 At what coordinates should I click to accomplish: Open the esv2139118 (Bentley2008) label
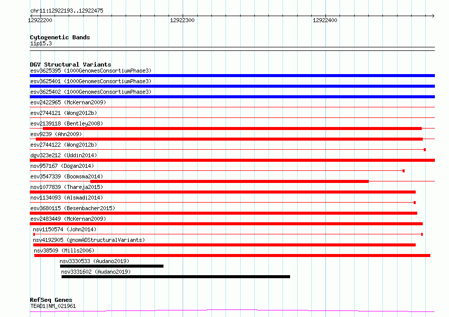pos(67,123)
